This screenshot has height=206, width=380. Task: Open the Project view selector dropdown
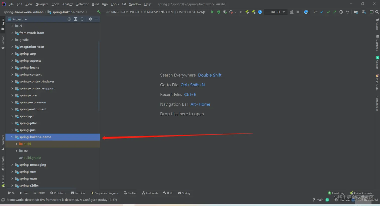click(x=18, y=19)
